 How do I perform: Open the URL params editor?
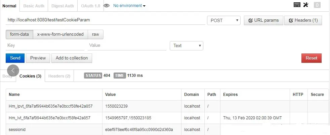(x=263, y=20)
